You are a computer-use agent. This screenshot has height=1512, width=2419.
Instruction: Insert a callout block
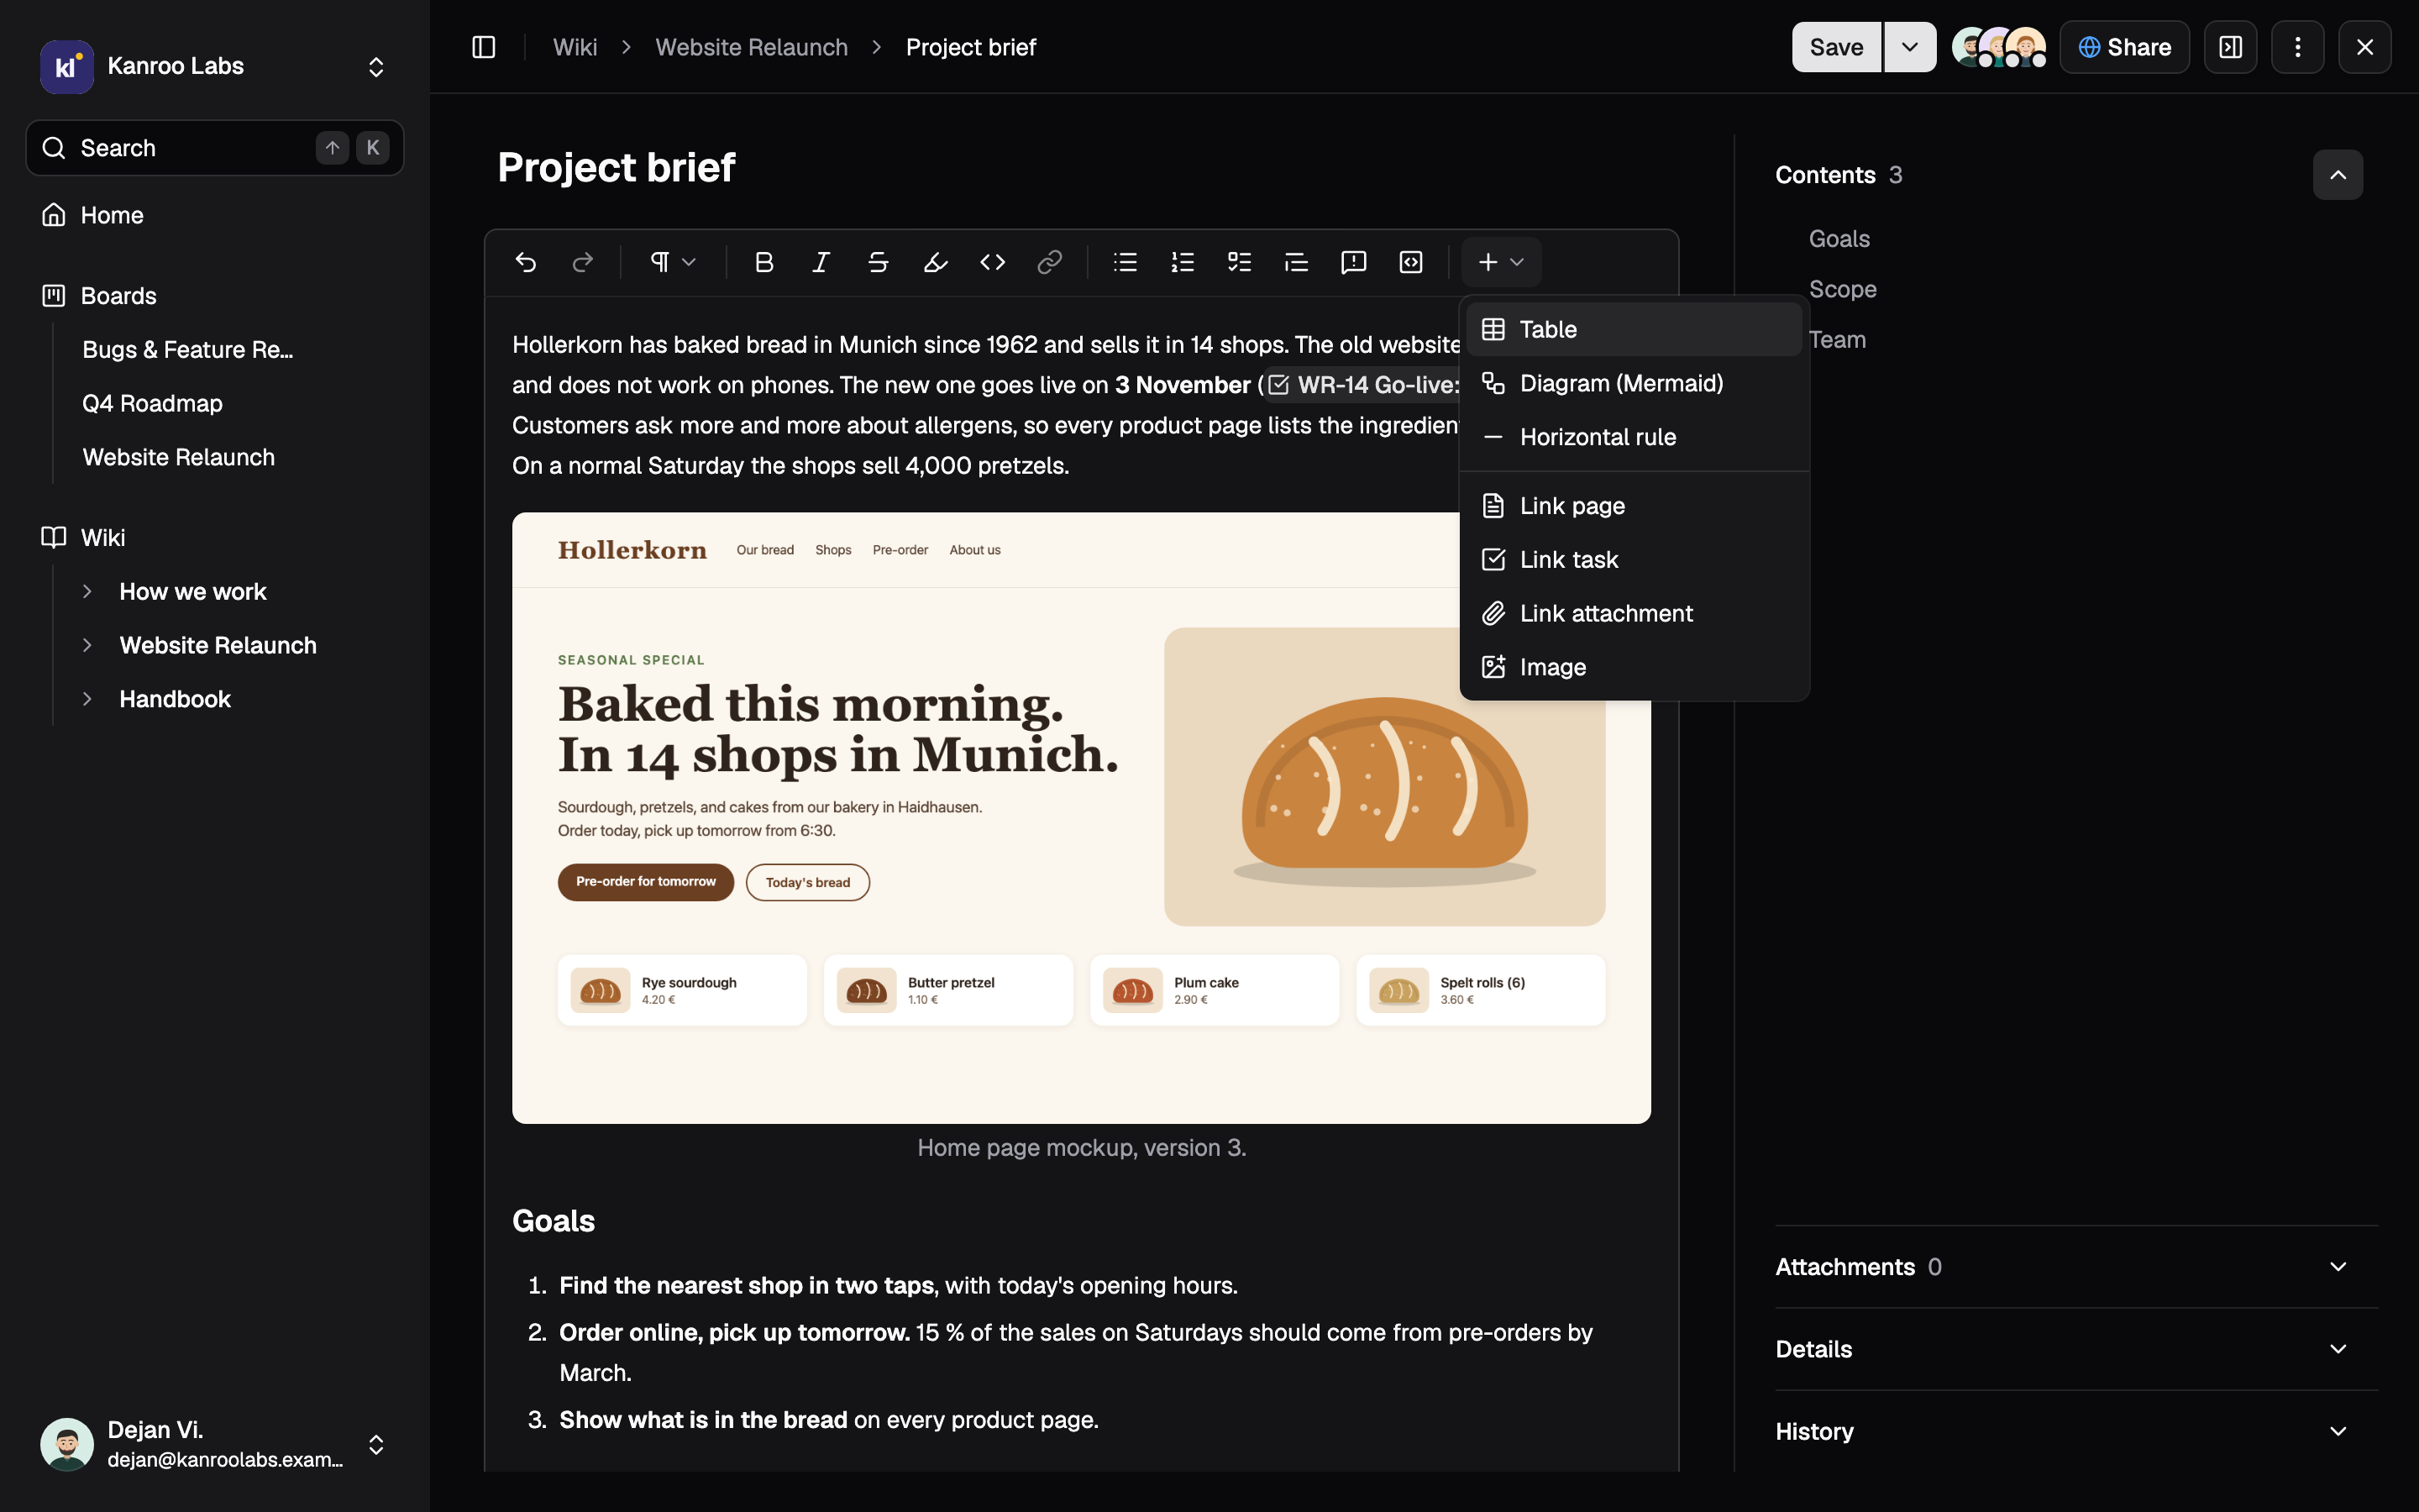(x=1353, y=262)
